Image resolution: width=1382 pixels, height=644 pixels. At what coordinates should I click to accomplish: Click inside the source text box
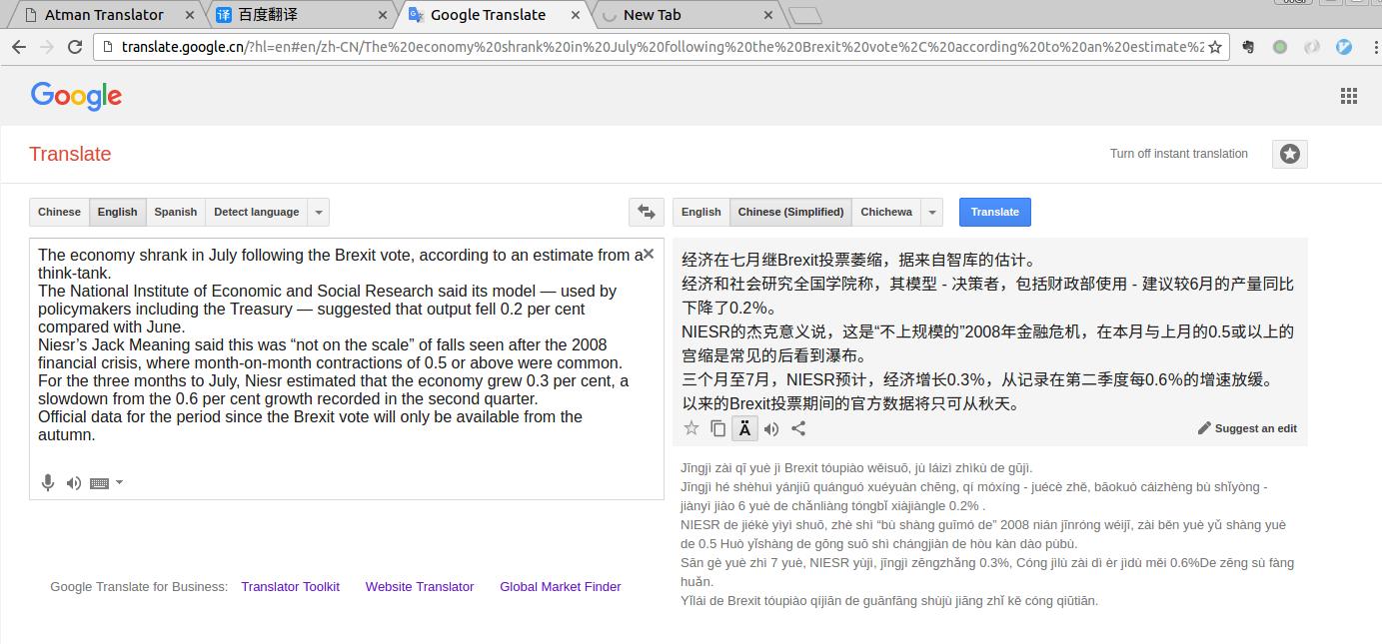click(x=346, y=368)
